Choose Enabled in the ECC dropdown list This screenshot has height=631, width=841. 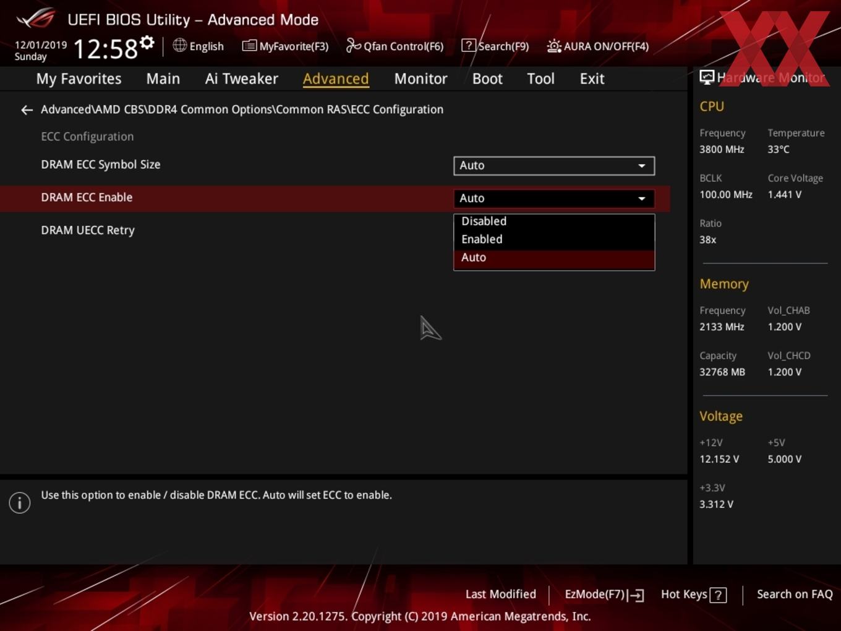click(554, 239)
